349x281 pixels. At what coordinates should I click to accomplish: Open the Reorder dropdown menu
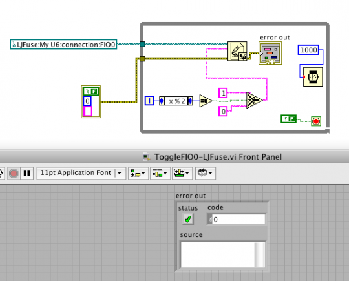[x=206, y=173]
